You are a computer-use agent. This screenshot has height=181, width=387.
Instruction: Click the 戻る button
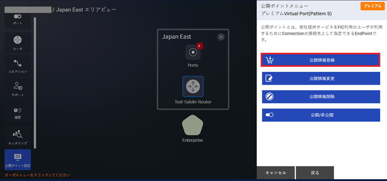pos(315,173)
